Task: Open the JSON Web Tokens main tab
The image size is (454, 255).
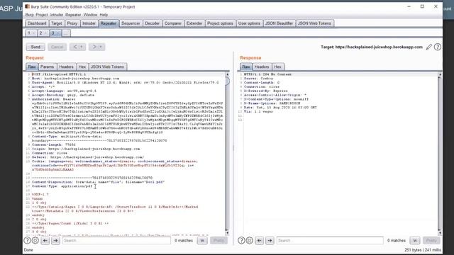Action: click(x=314, y=23)
